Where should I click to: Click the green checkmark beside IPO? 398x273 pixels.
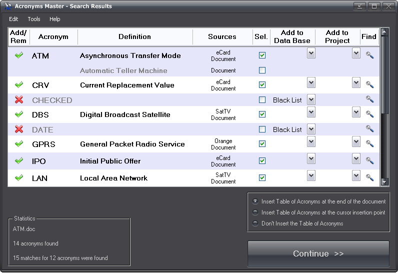19,161
